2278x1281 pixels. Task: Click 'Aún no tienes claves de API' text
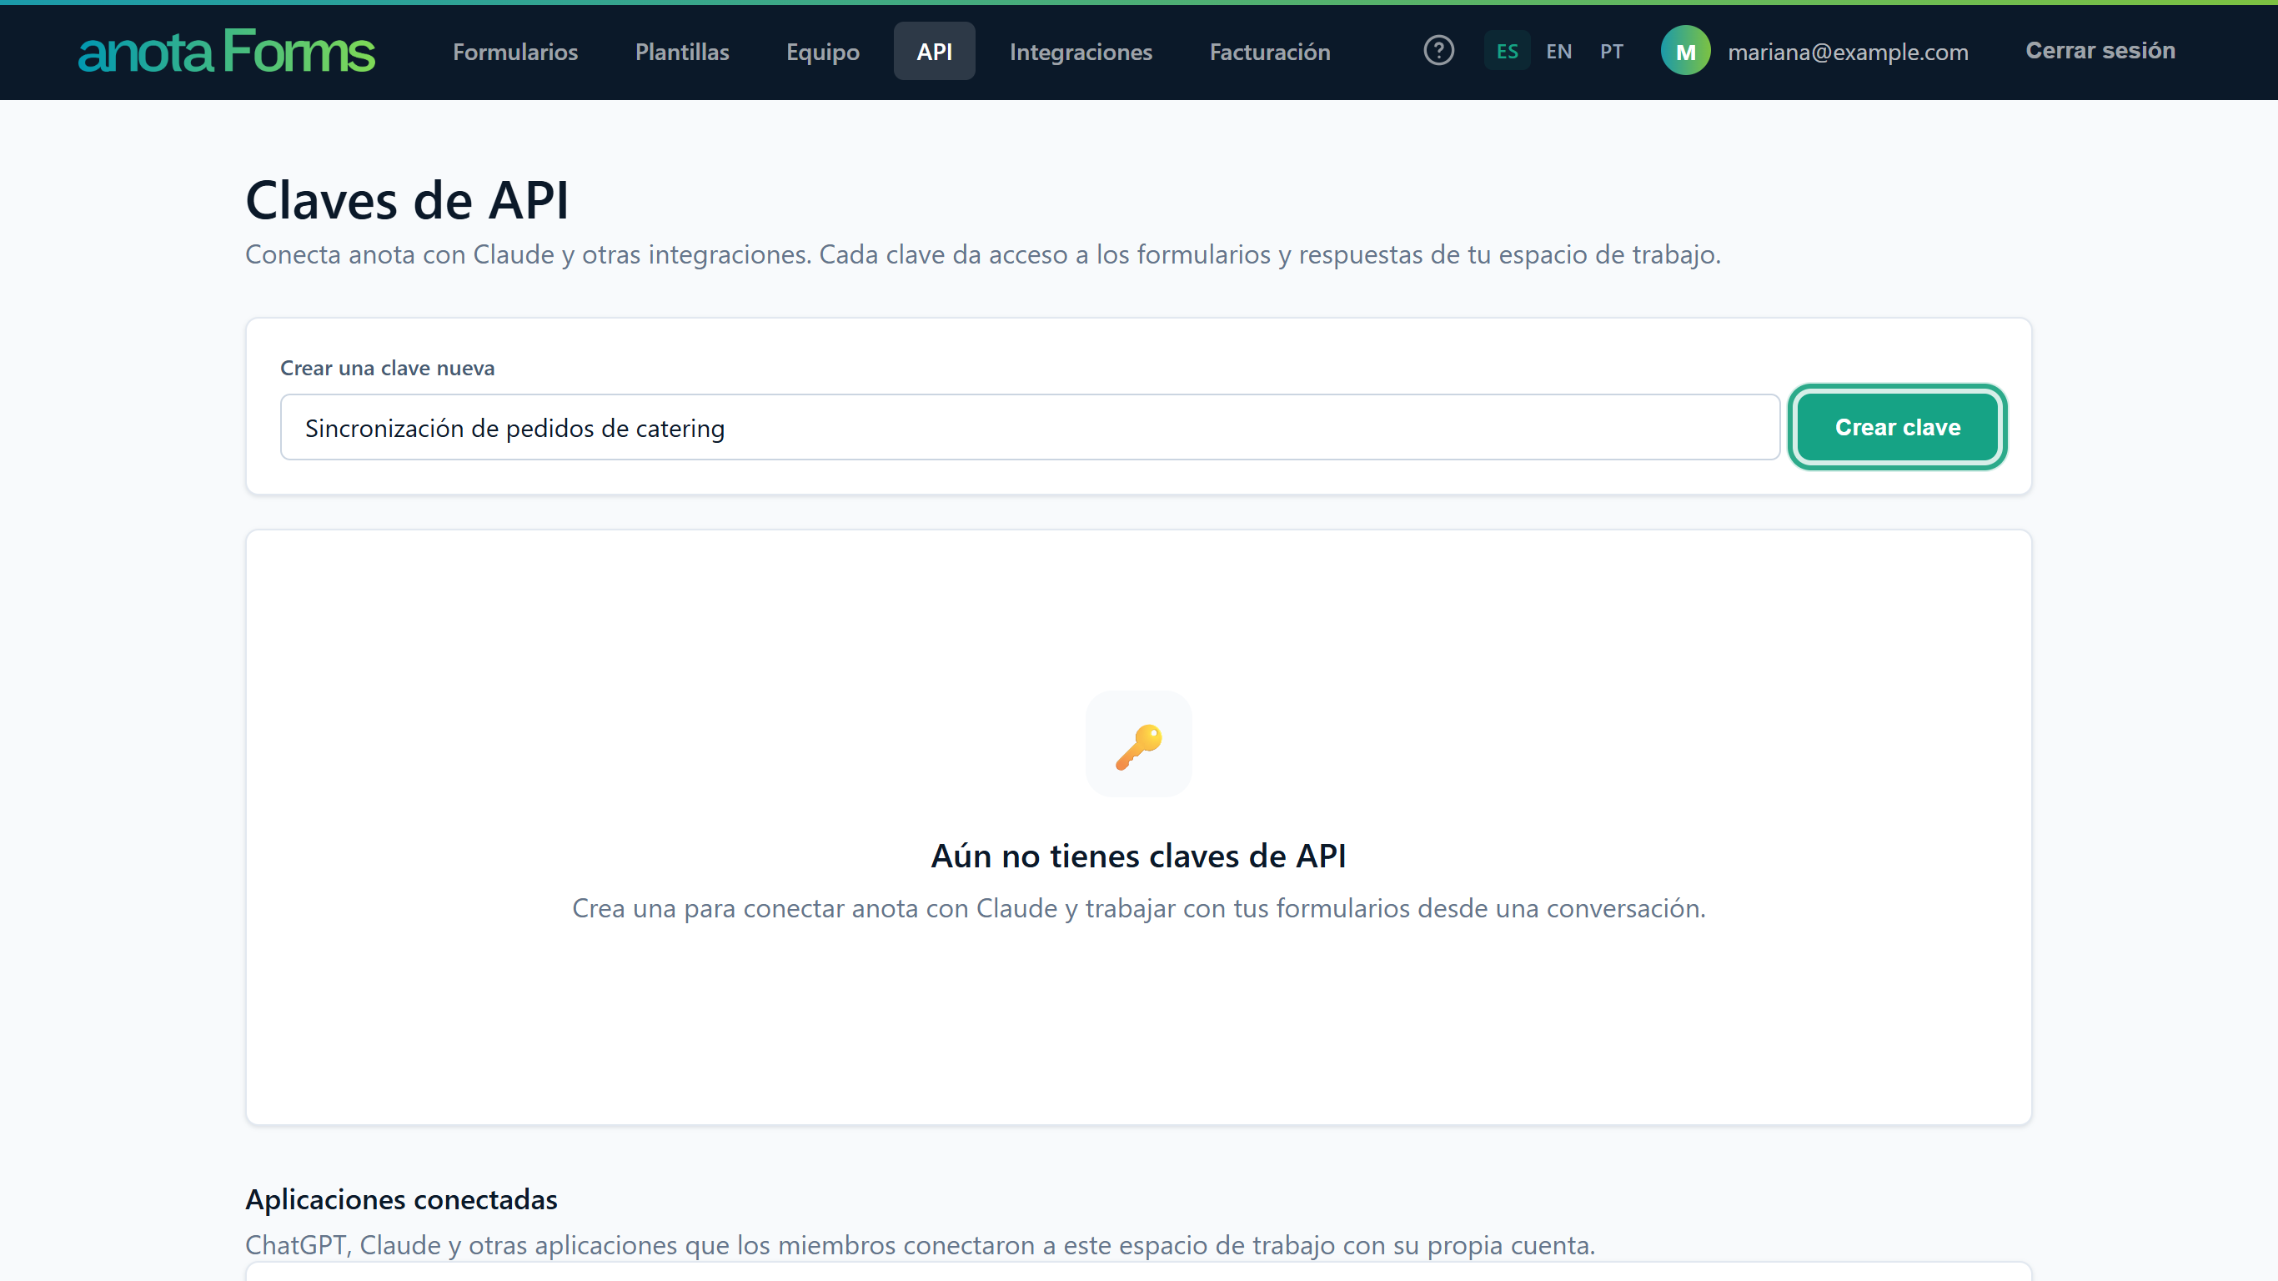[x=1138, y=857]
